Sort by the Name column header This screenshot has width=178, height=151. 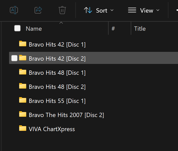pos(34,29)
